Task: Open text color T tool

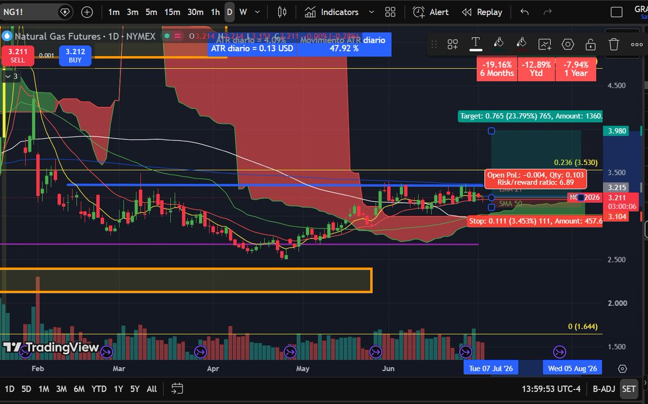Action: tap(476, 43)
